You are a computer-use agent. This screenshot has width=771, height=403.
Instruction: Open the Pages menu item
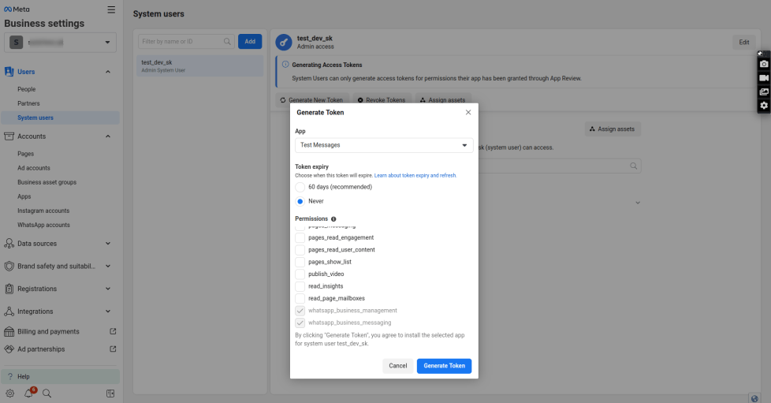tap(25, 154)
